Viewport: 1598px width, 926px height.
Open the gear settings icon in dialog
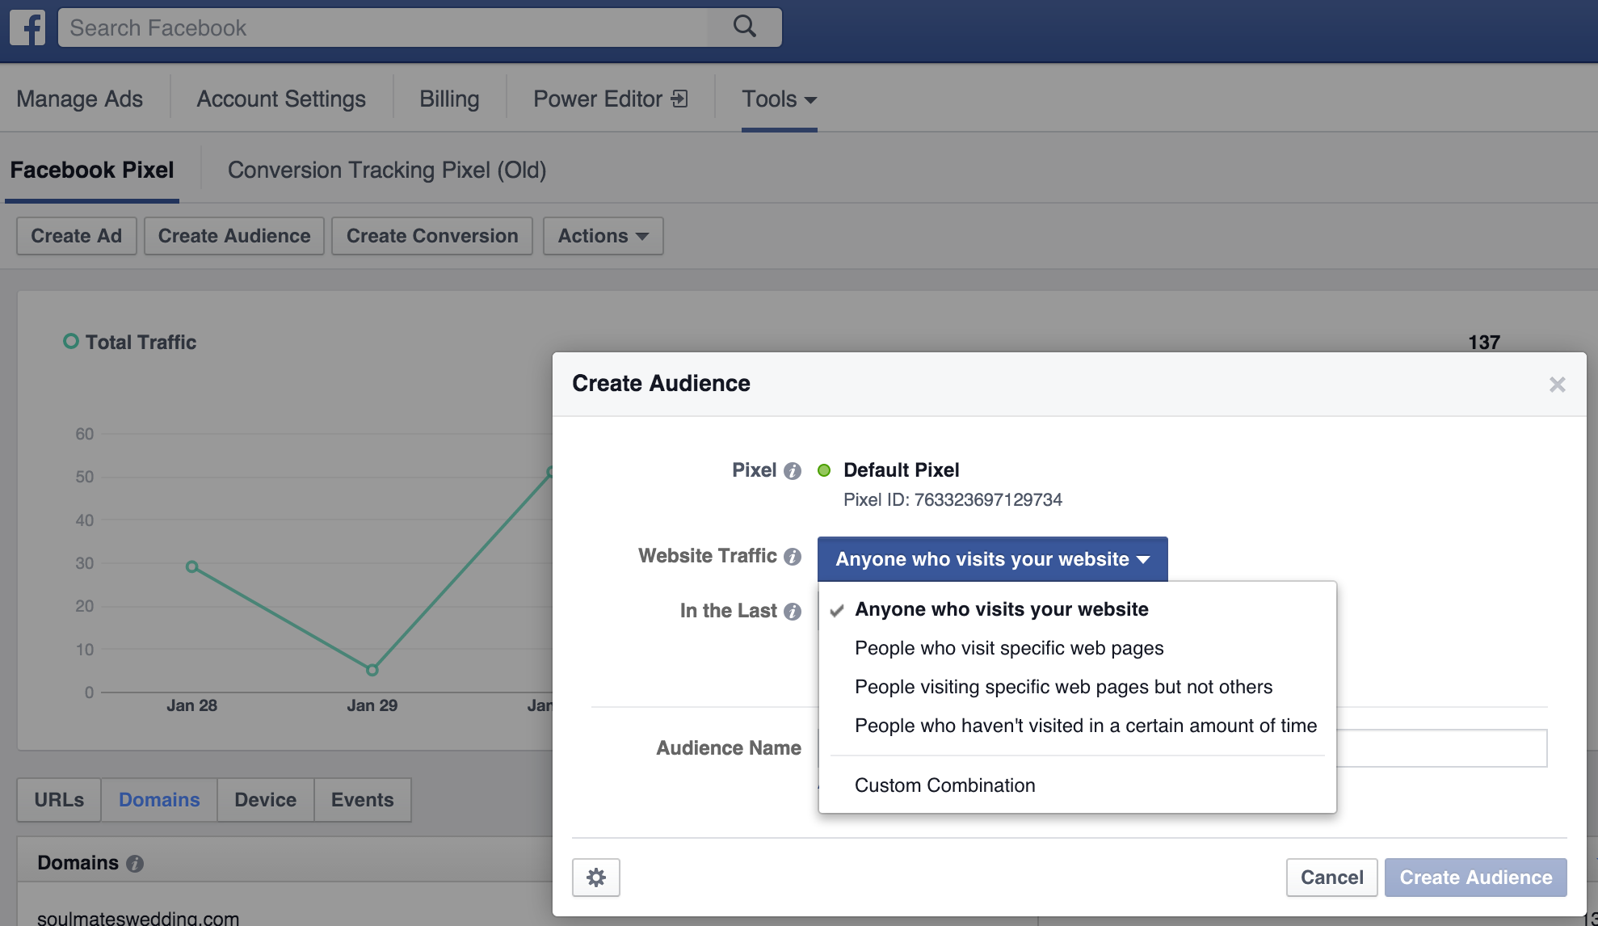coord(596,878)
